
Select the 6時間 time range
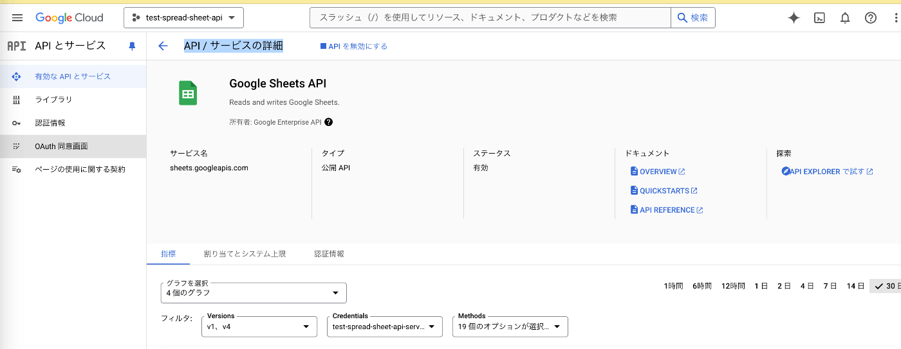click(x=702, y=286)
